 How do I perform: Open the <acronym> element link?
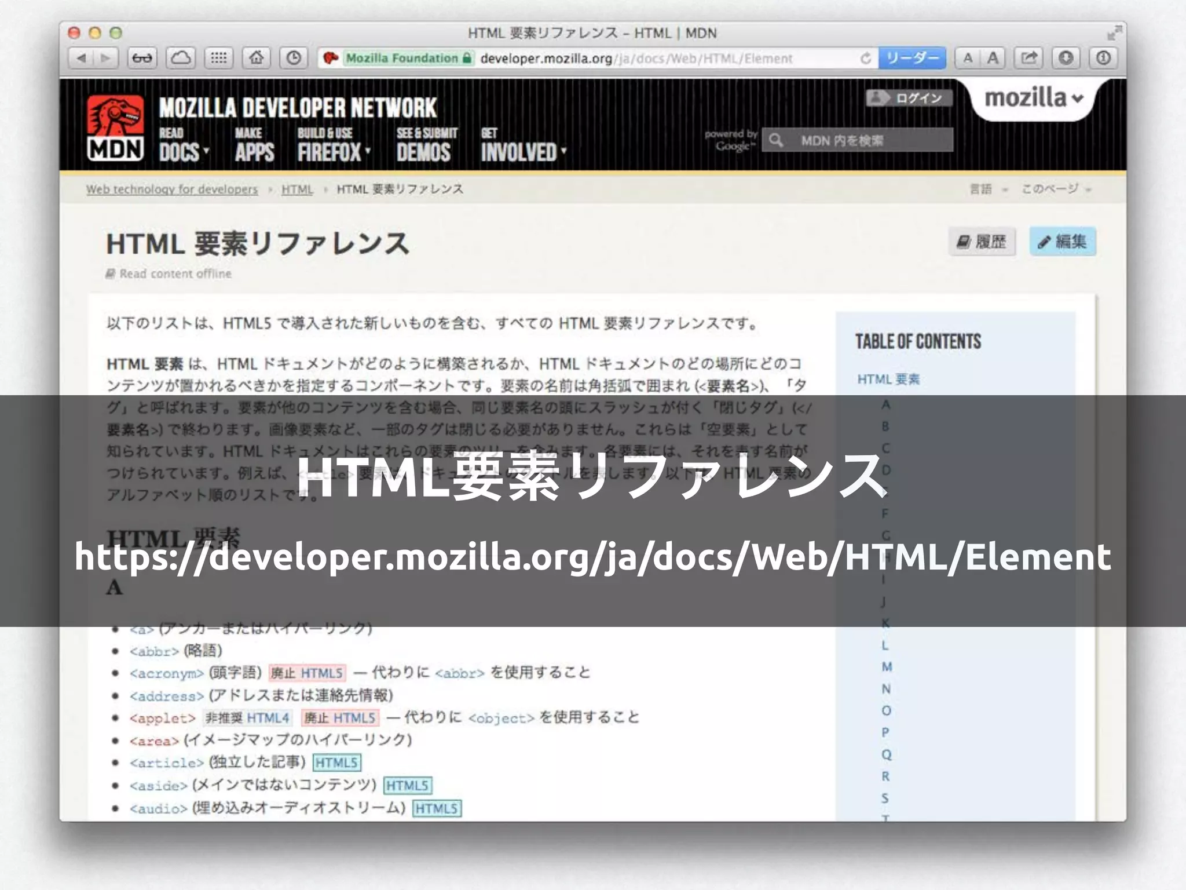coord(166,673)
